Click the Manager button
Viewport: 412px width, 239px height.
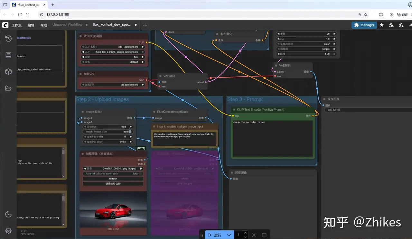[364, 25]
